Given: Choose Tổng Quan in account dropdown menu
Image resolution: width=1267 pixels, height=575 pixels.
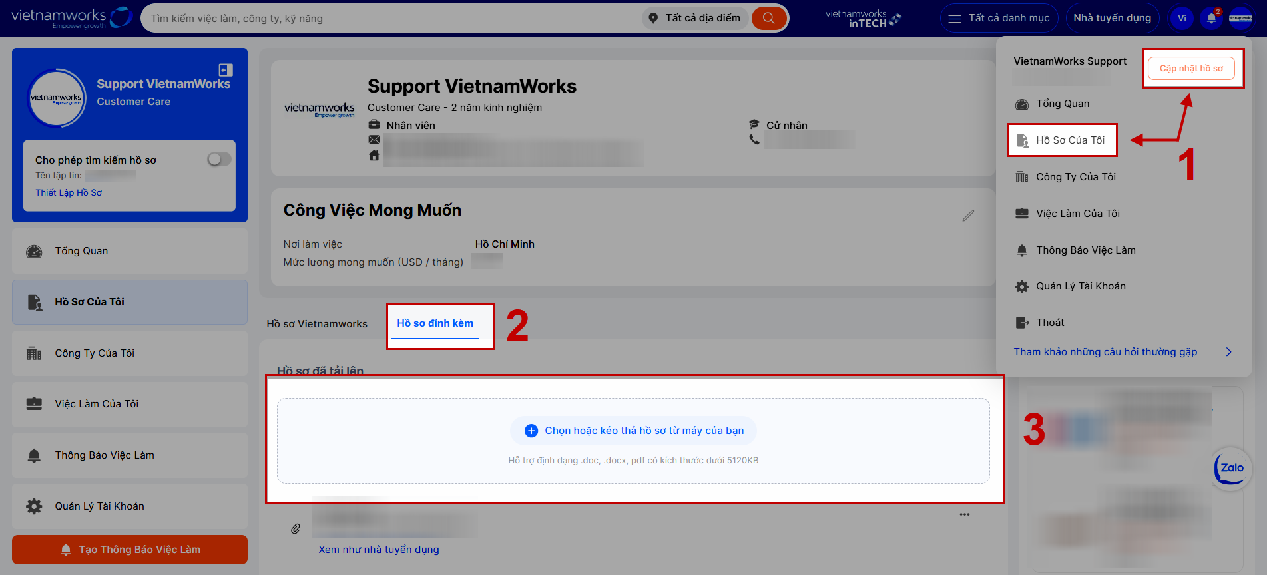Looking at the screenshot, I should click(1062, 104).
